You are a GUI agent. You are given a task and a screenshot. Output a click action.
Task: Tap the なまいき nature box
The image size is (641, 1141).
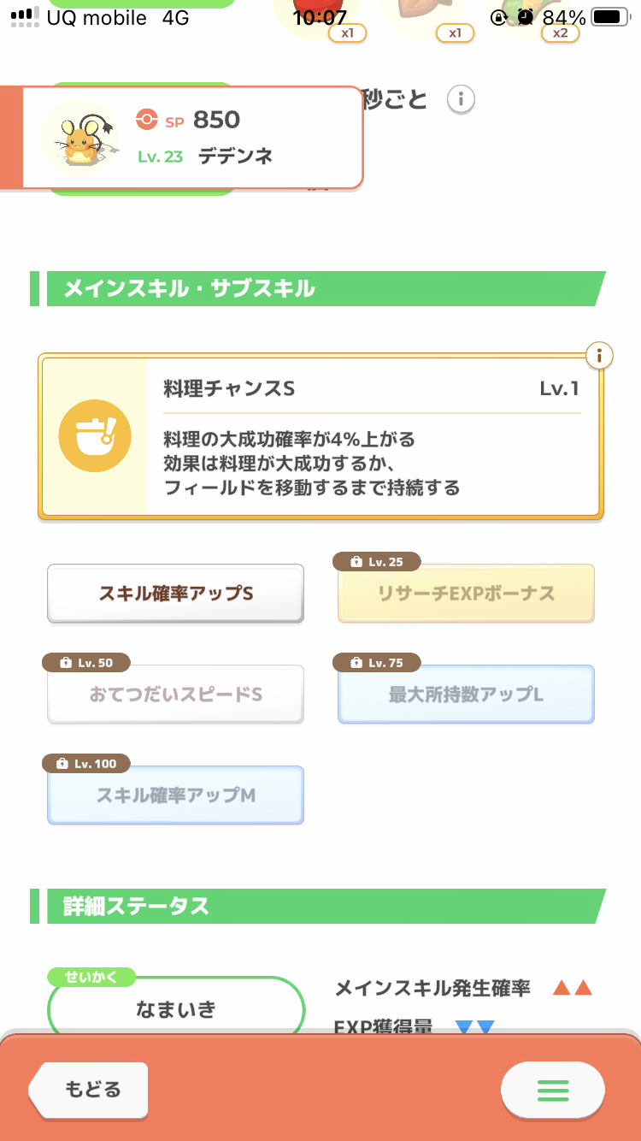tap(176, 1009)
